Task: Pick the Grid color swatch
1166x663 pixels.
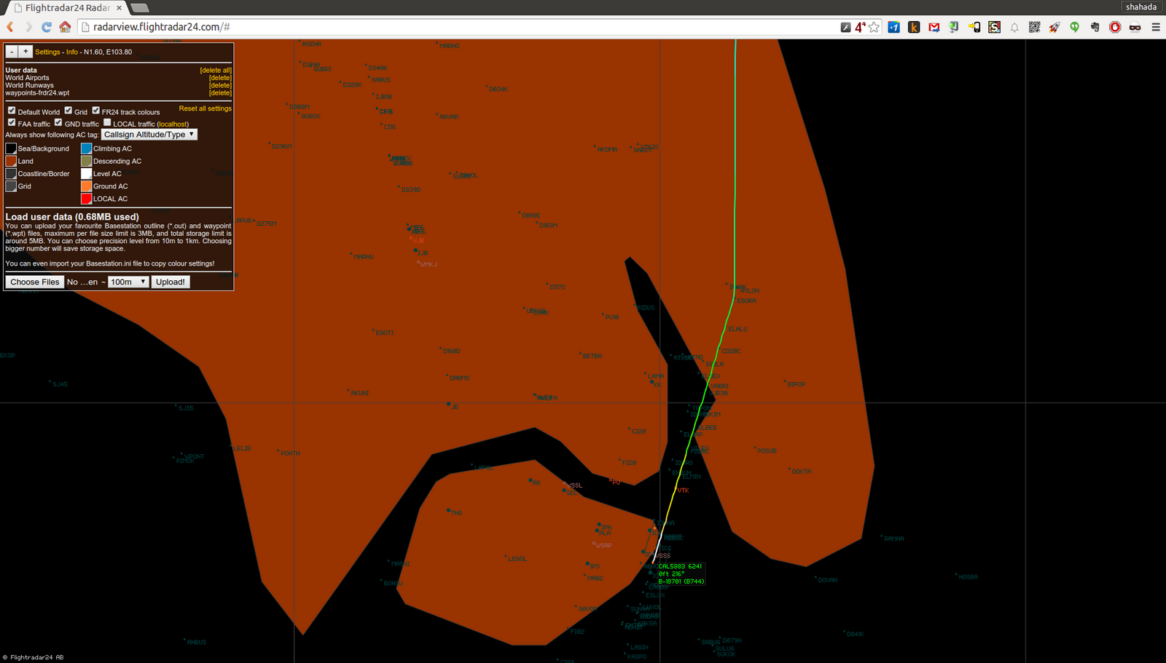Action: pyautogui.click(x=11, y=186)
